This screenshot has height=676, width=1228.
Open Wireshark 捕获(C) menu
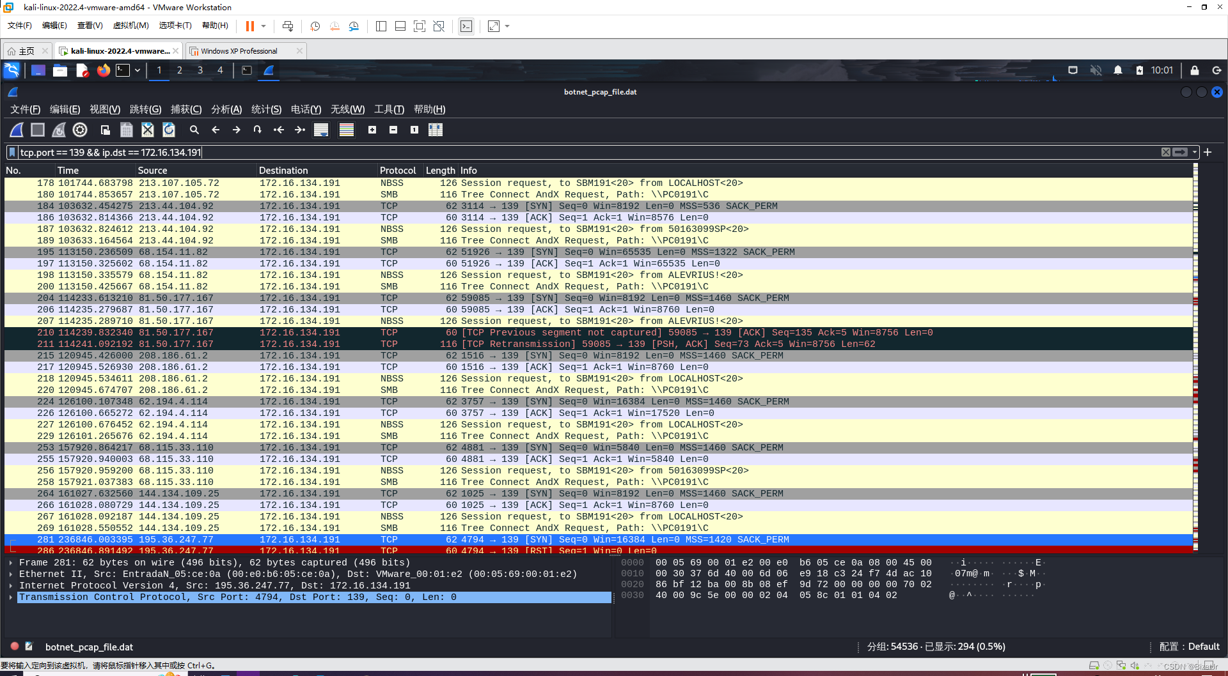point(186,109)
